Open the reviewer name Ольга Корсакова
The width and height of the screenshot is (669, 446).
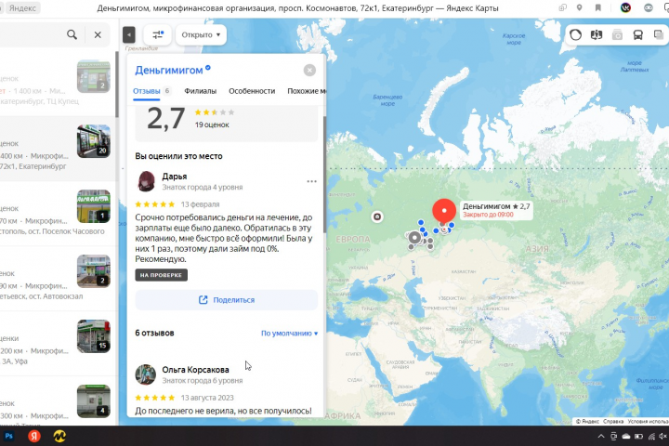195,370
